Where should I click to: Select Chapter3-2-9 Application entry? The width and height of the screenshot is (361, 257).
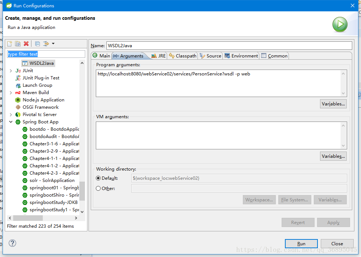pyautogui.click(x=51, y=151)
